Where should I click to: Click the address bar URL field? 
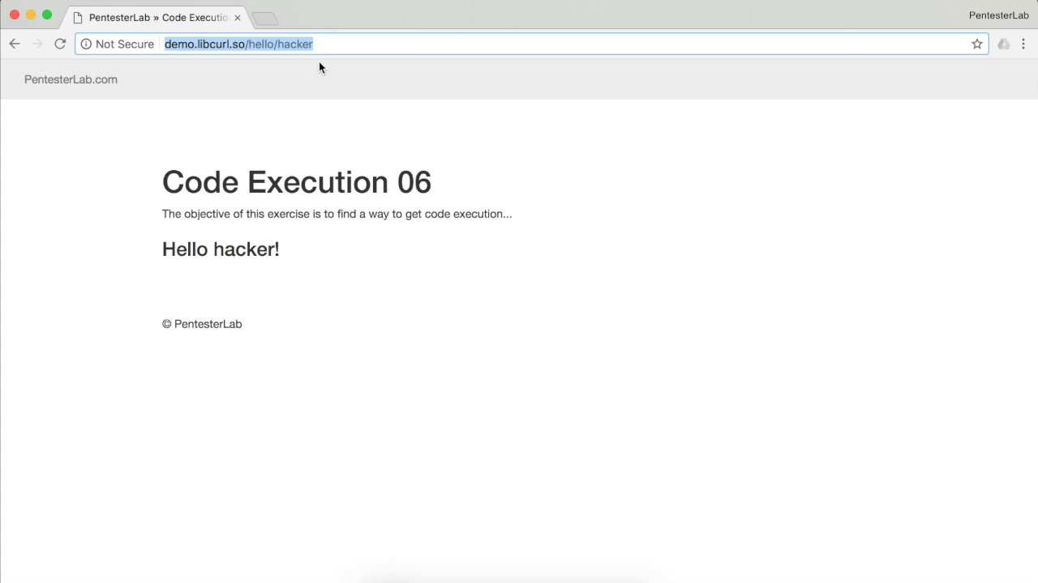[x=531, y=44]
